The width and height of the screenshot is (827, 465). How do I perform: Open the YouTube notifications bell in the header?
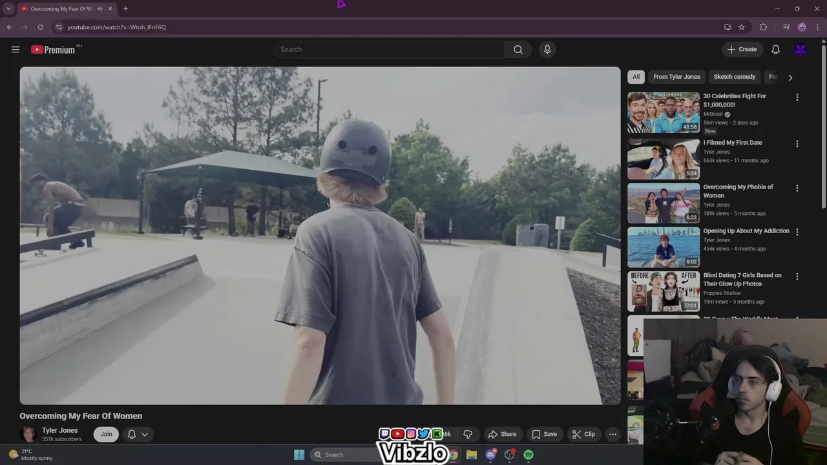tap(775, 50)
